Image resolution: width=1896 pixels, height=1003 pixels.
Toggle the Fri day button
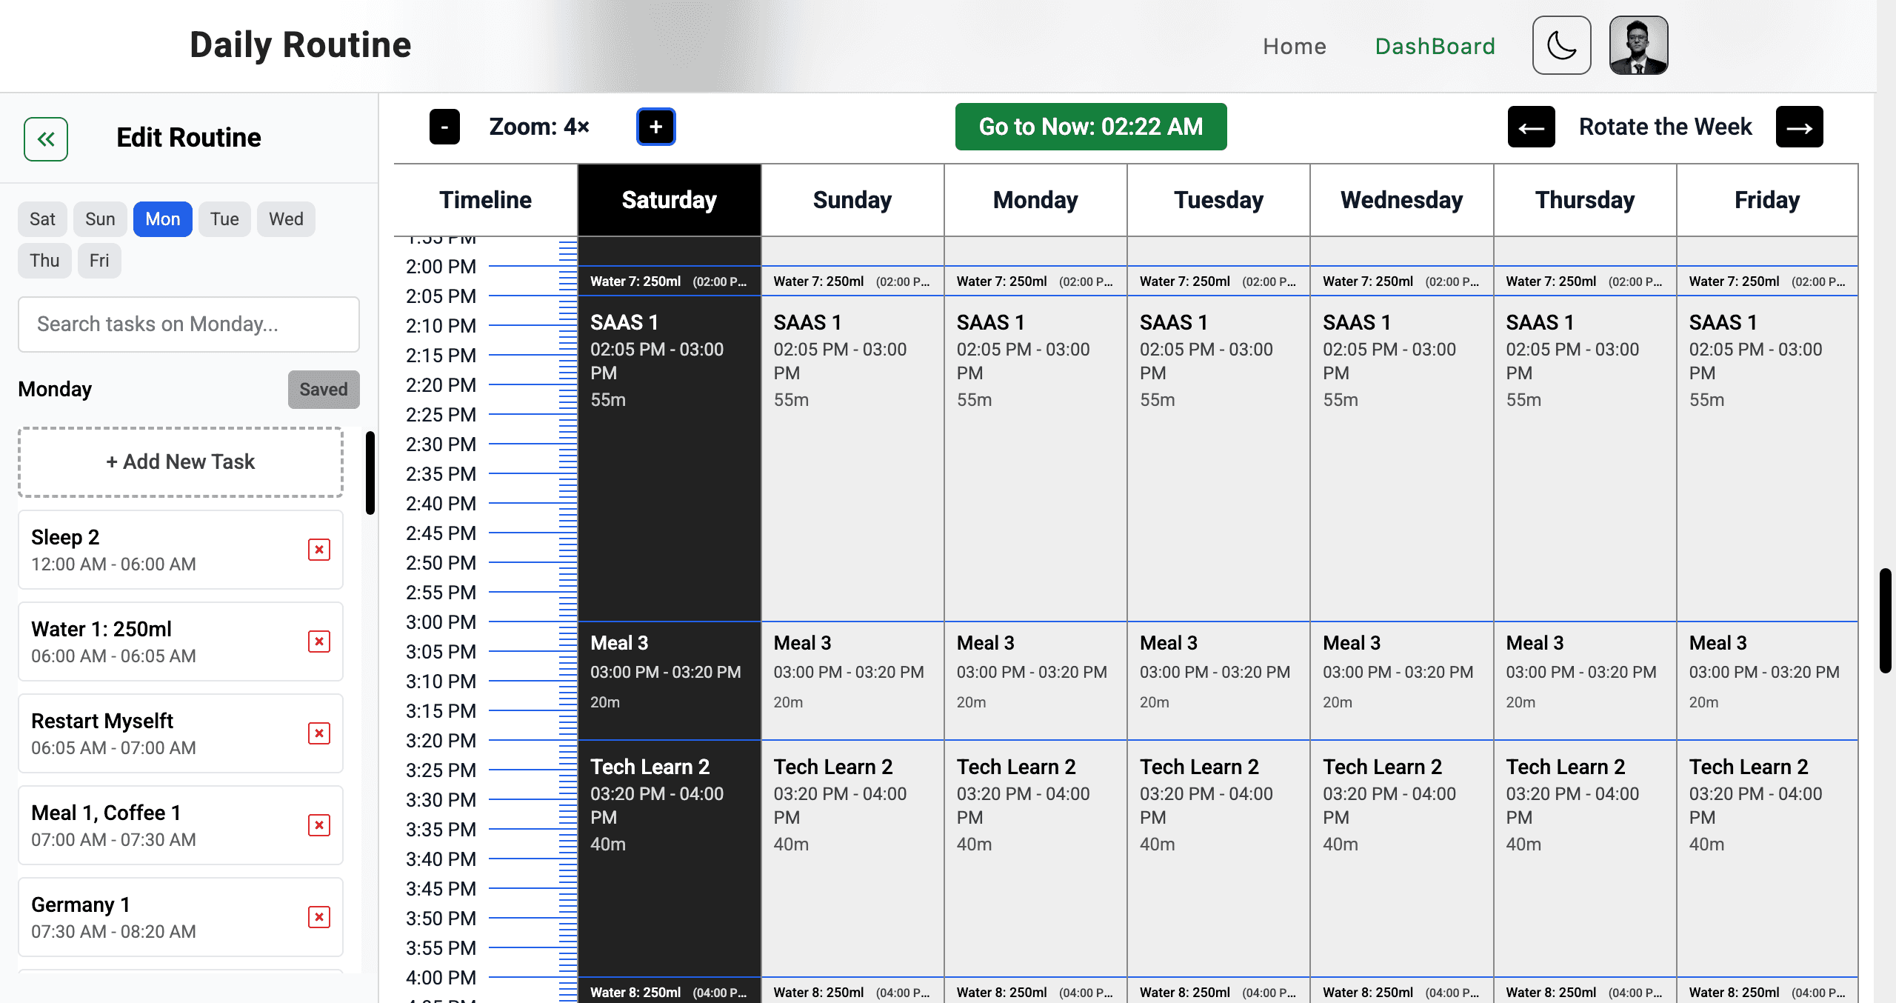(99, 260)
